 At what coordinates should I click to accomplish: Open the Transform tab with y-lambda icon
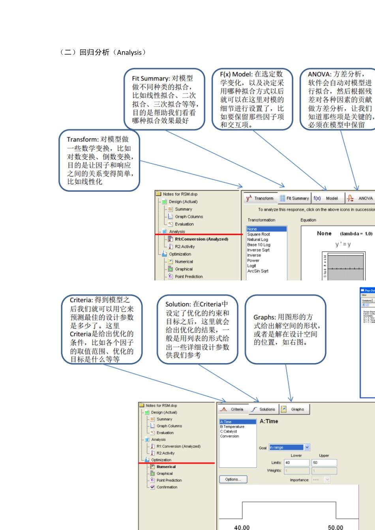click(260, 198)
